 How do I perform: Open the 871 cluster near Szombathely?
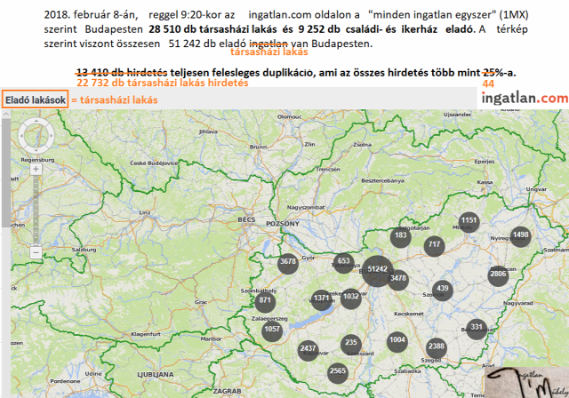coord(265,302)
